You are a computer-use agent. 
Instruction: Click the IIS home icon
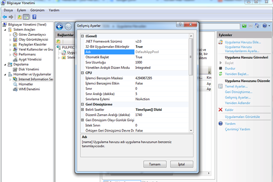257,26
